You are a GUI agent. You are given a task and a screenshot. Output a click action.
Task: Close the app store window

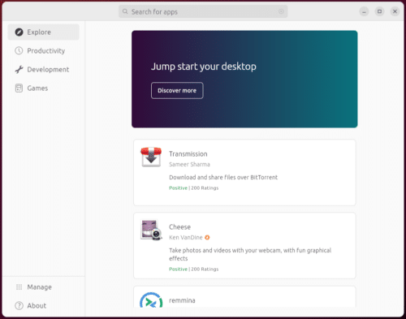395,11
